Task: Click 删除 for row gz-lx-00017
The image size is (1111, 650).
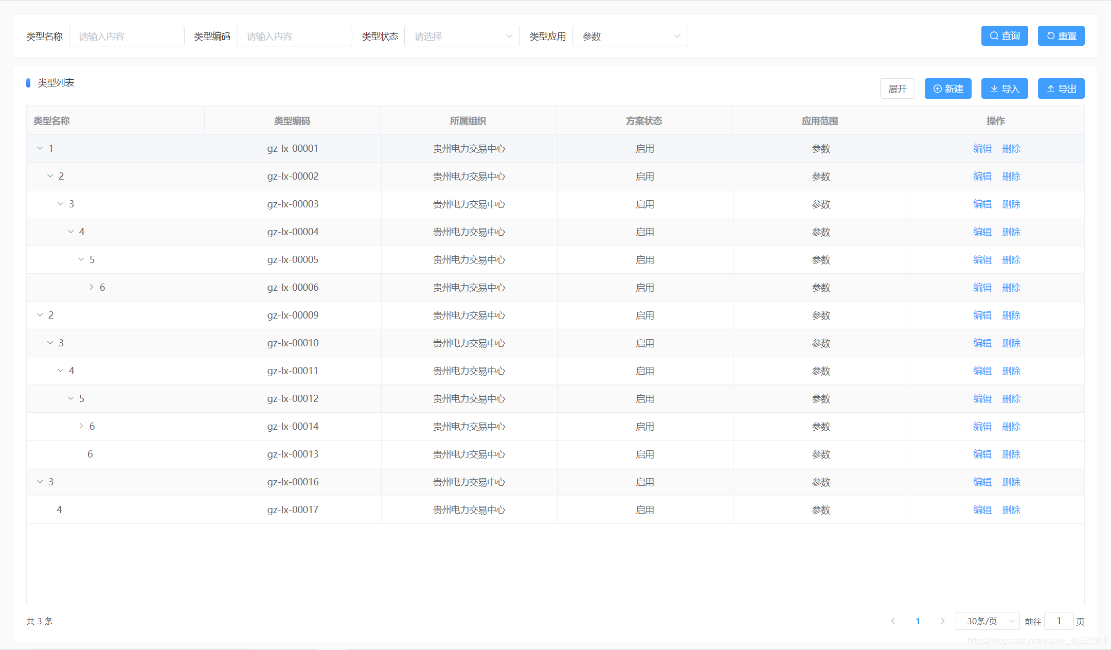Action: (1011, 510)
